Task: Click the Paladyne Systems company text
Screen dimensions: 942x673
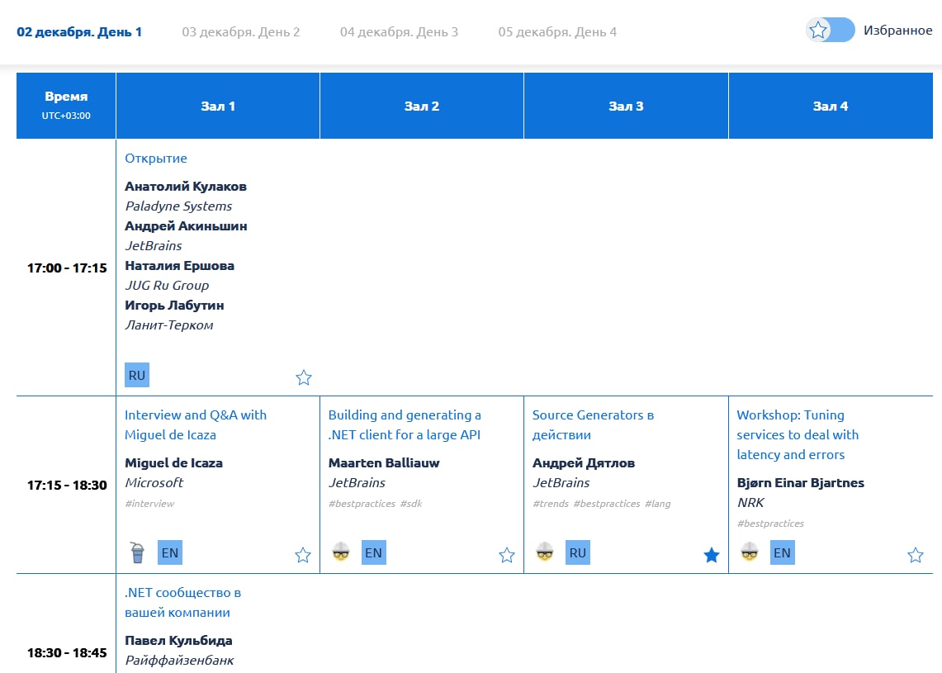Action: click(178, 206)
